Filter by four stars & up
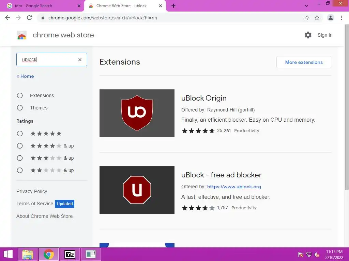This screenshot has height=261, width=349. point(20,146)
